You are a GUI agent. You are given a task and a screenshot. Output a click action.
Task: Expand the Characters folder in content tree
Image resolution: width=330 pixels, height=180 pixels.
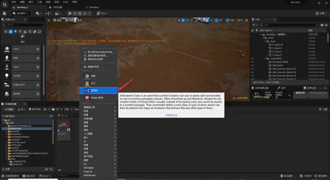[x=6, y=134]
